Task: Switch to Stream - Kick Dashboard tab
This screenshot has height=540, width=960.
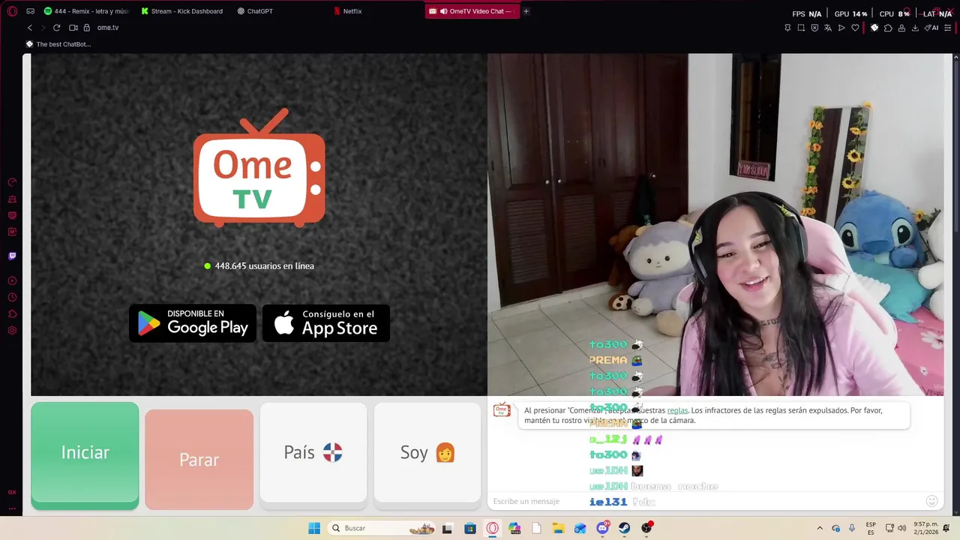Action: pyautogui.click(x=182, y=11)
